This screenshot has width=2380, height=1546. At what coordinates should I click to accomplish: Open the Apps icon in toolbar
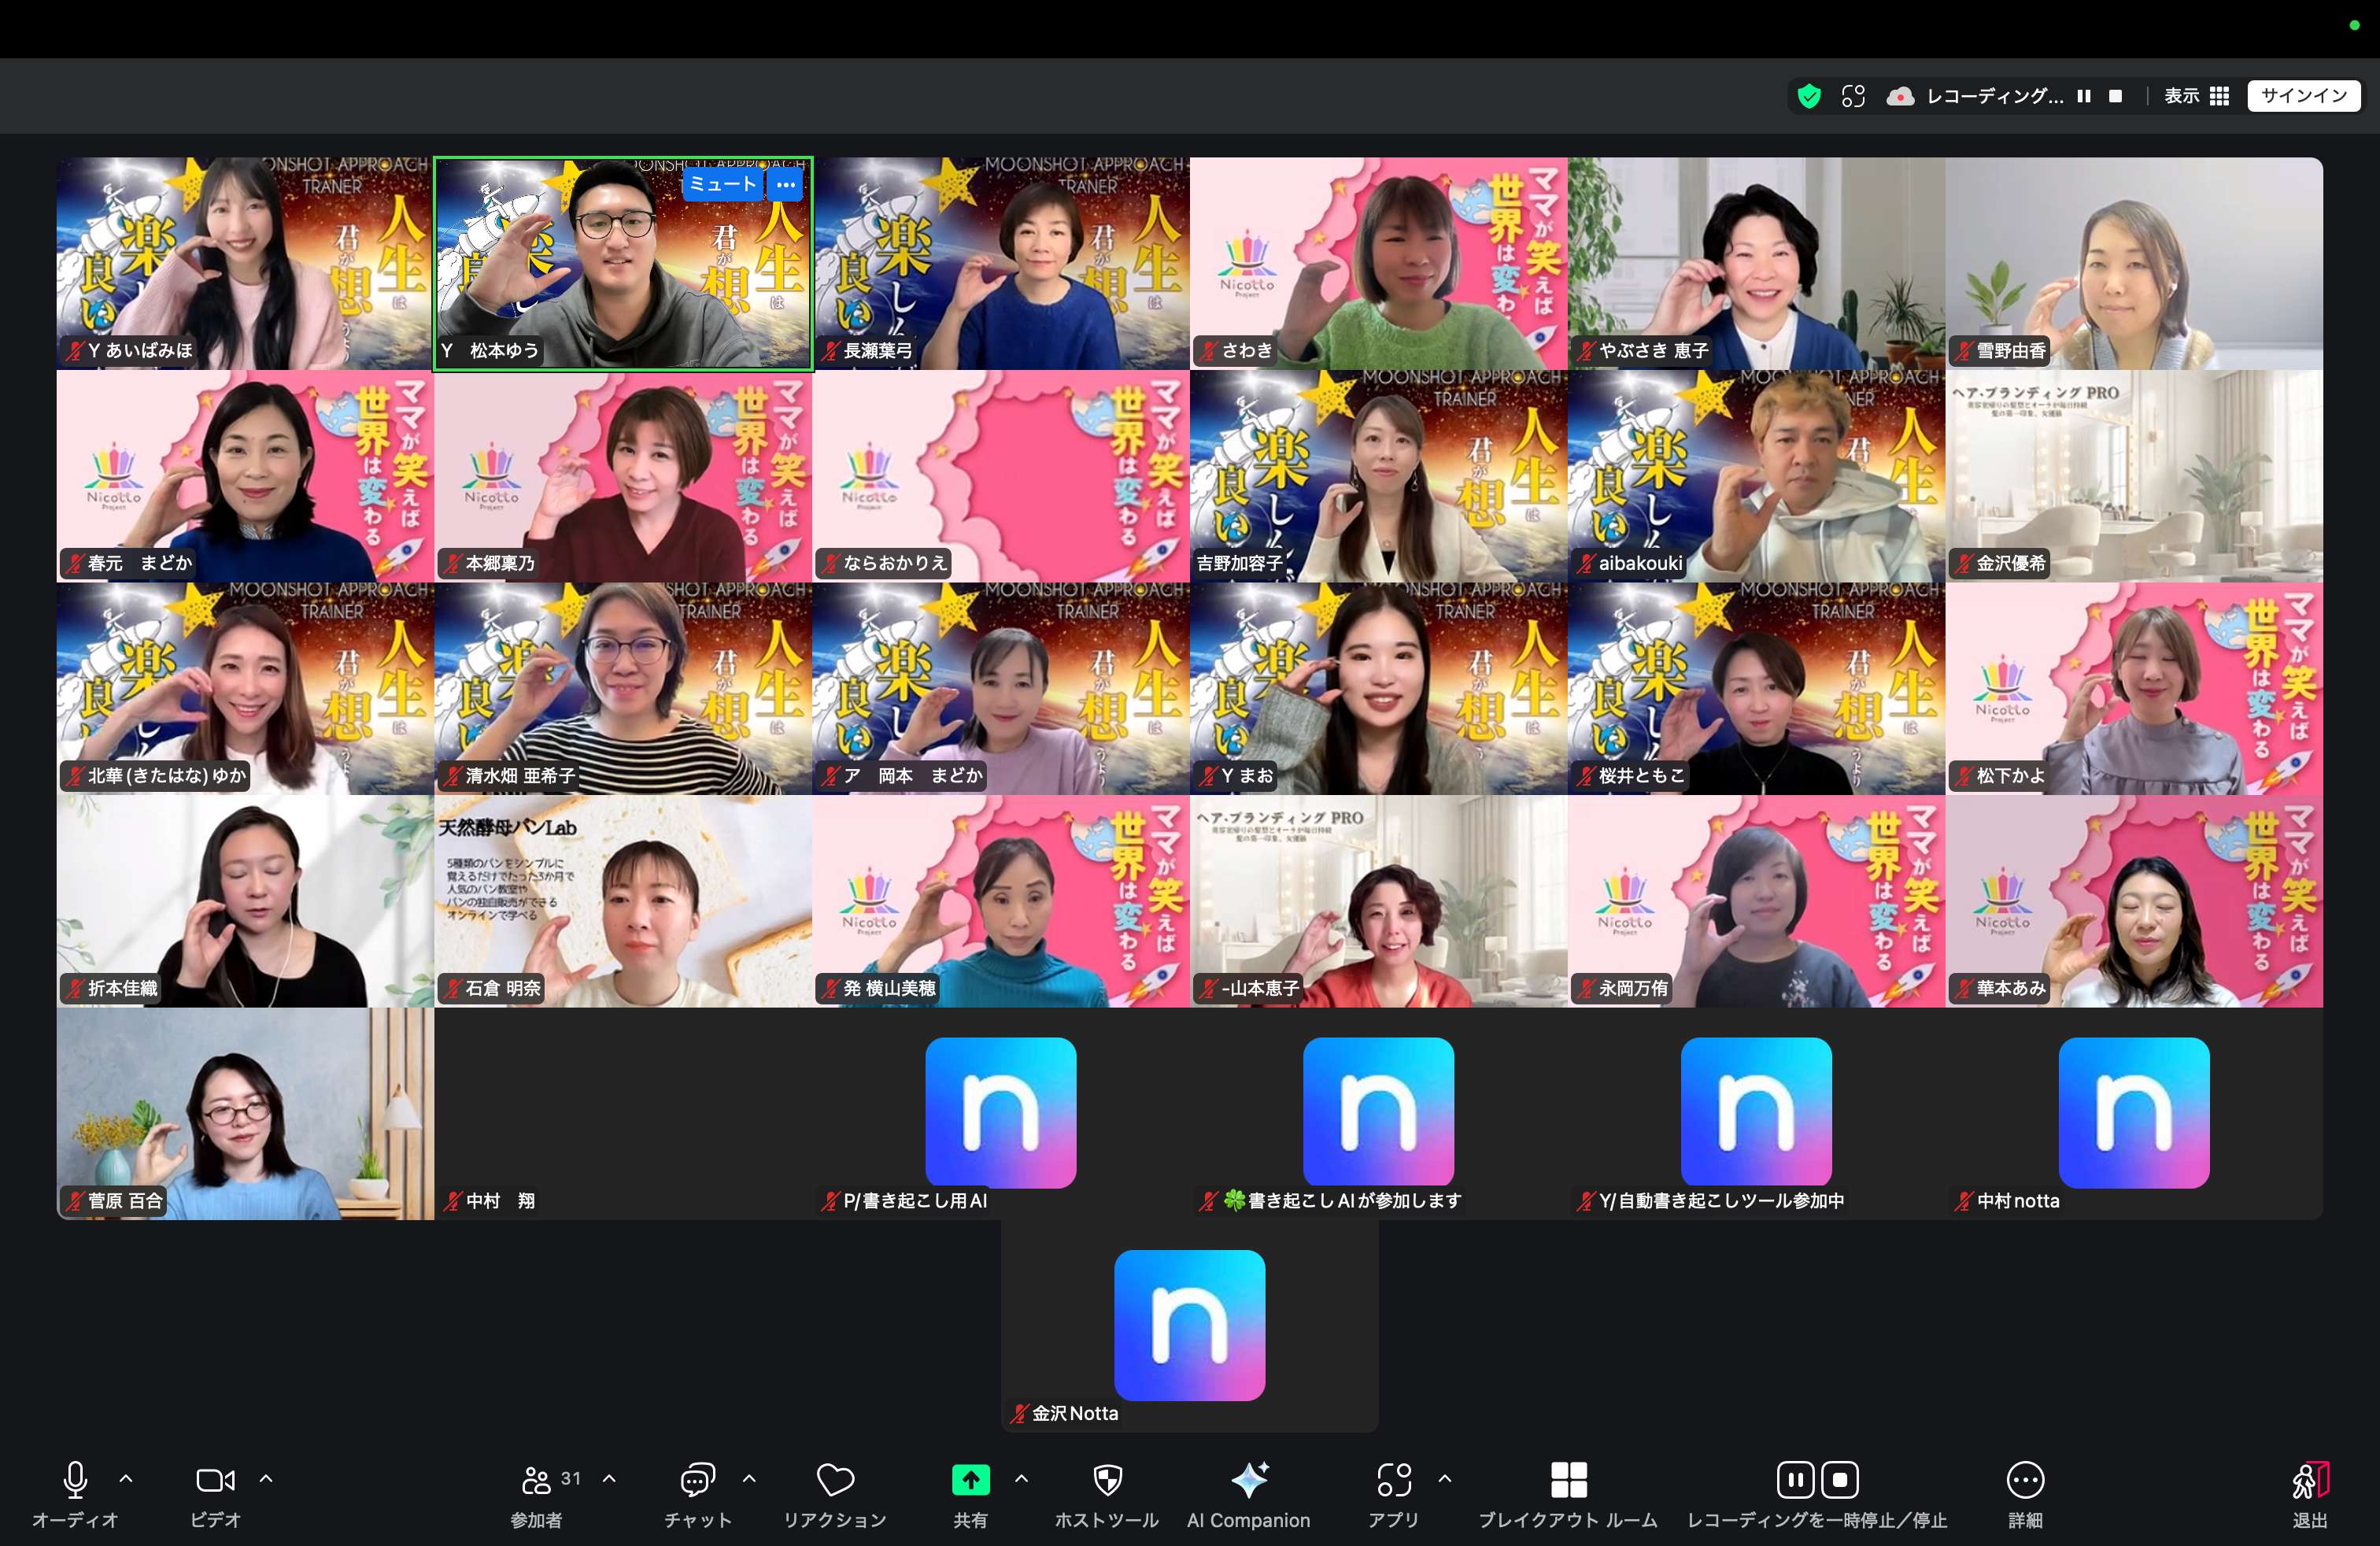[x=1393, y=1480]
